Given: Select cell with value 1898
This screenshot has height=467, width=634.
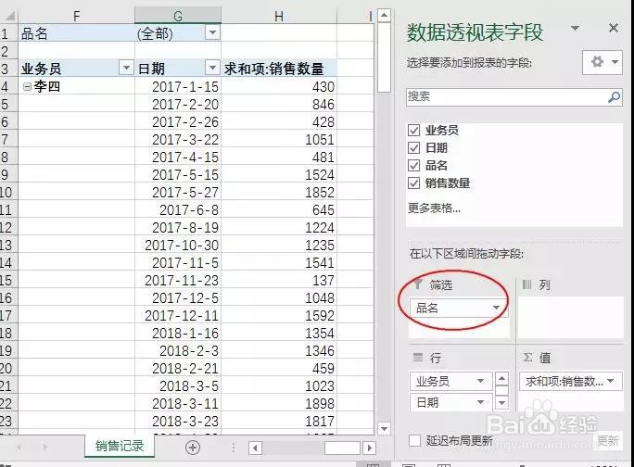Looking at the screenshot, I should 279,403.
